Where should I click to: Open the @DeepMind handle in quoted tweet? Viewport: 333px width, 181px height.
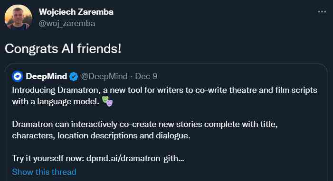(x=105, y=76)
